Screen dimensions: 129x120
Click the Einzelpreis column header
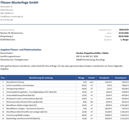click(104, 78)
